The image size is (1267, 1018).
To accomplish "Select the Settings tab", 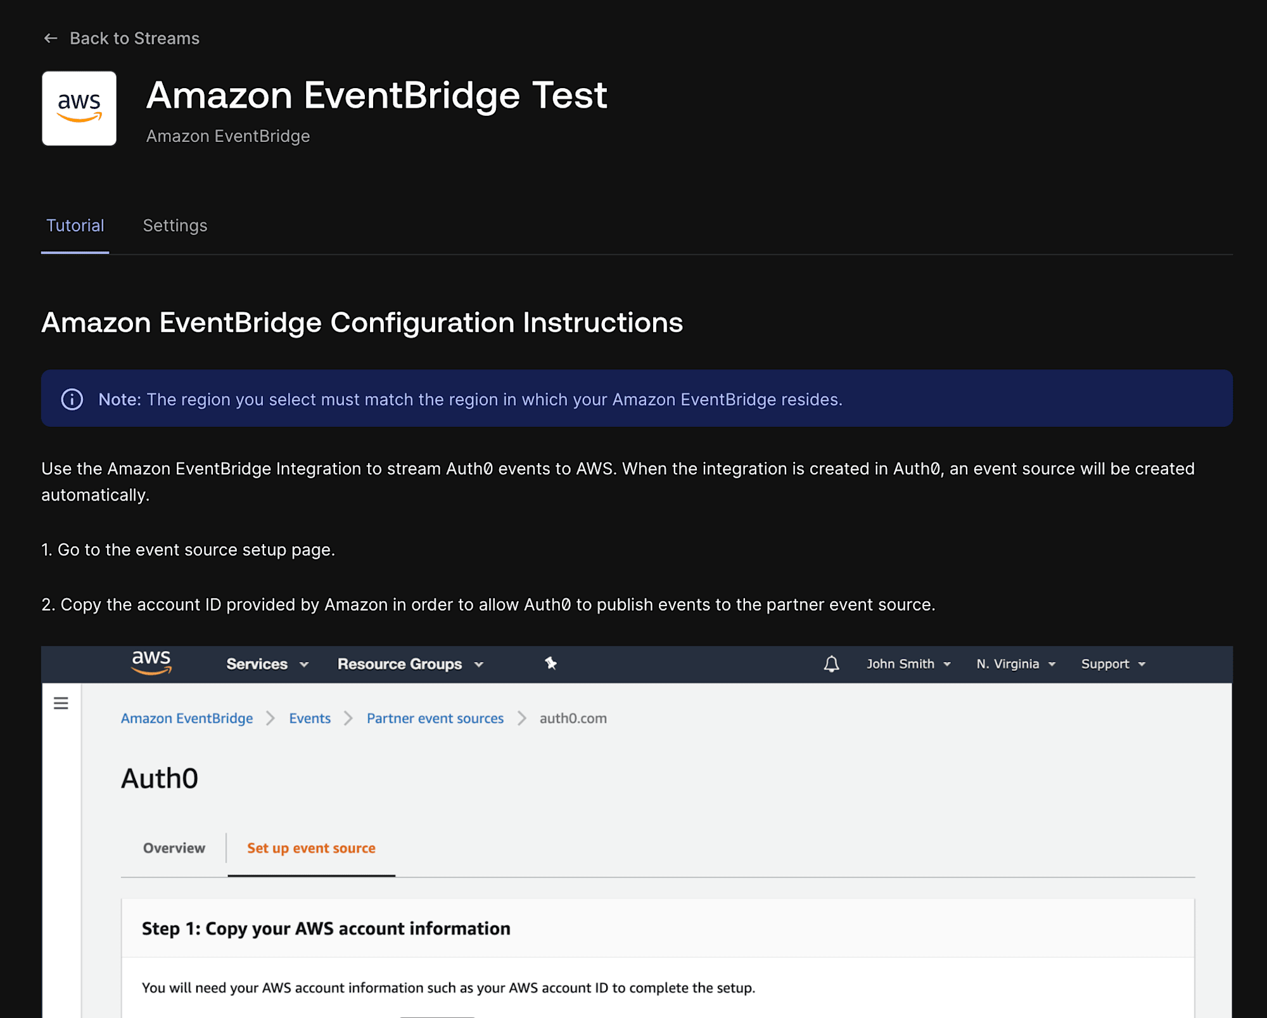I will (x=174, y=226).
